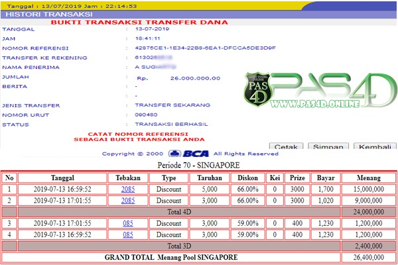Click the grand total amount 26,400,000
The height and width of the screenshot is (265, 398).
(x=369, y=258)
